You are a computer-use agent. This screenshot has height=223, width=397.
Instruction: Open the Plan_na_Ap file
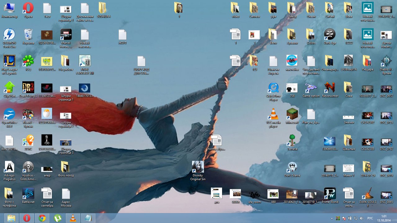[311, 116]
